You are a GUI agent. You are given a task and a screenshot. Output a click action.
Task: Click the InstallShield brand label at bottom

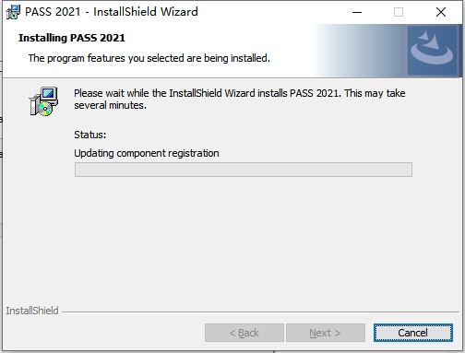pyautogui.click(x=32, y=311)
